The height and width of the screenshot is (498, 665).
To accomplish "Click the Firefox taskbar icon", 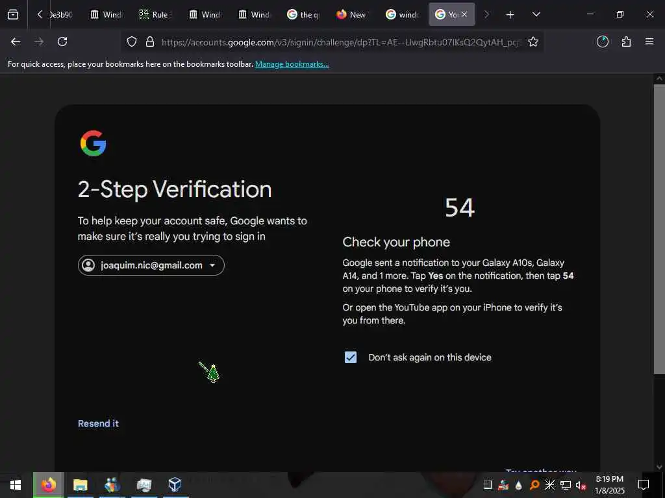I will 48,485.
